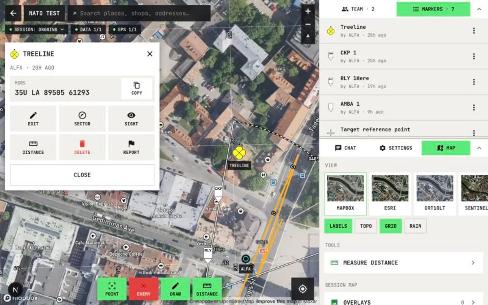Toggle the Labels layer
The width and height of the screenshot is (488, 305).
pos(338,226)
